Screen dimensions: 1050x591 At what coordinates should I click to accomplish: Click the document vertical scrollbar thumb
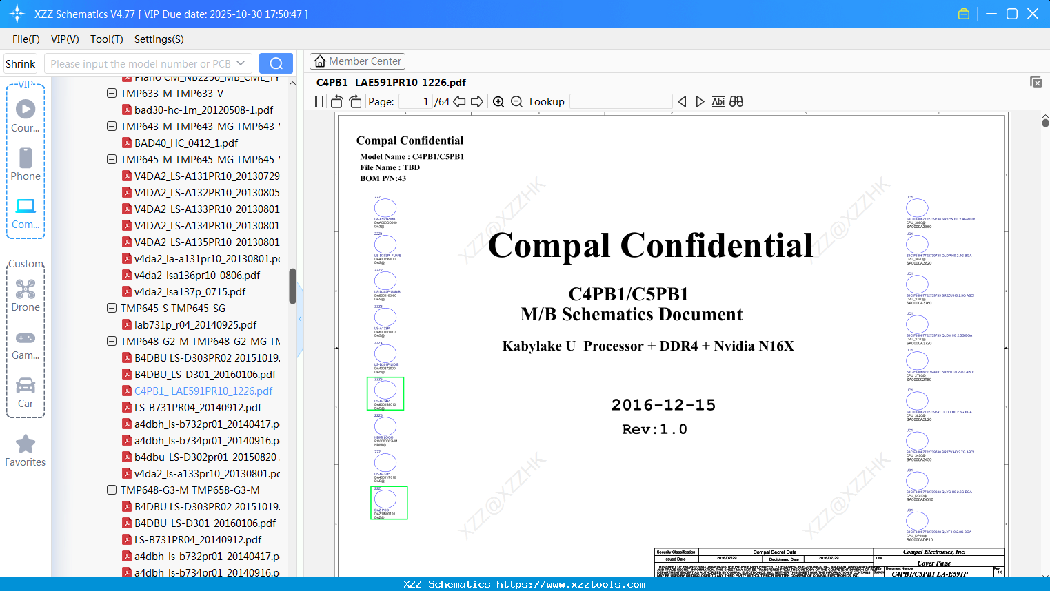[x=1045, y=123]
